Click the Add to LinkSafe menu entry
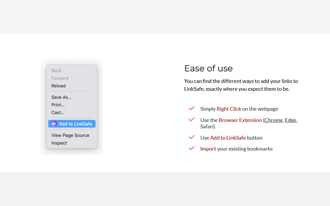 [x=75, y=124]
